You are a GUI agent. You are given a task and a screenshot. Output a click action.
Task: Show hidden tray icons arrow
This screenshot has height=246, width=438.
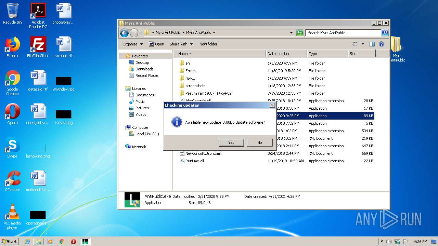[382, 242]
